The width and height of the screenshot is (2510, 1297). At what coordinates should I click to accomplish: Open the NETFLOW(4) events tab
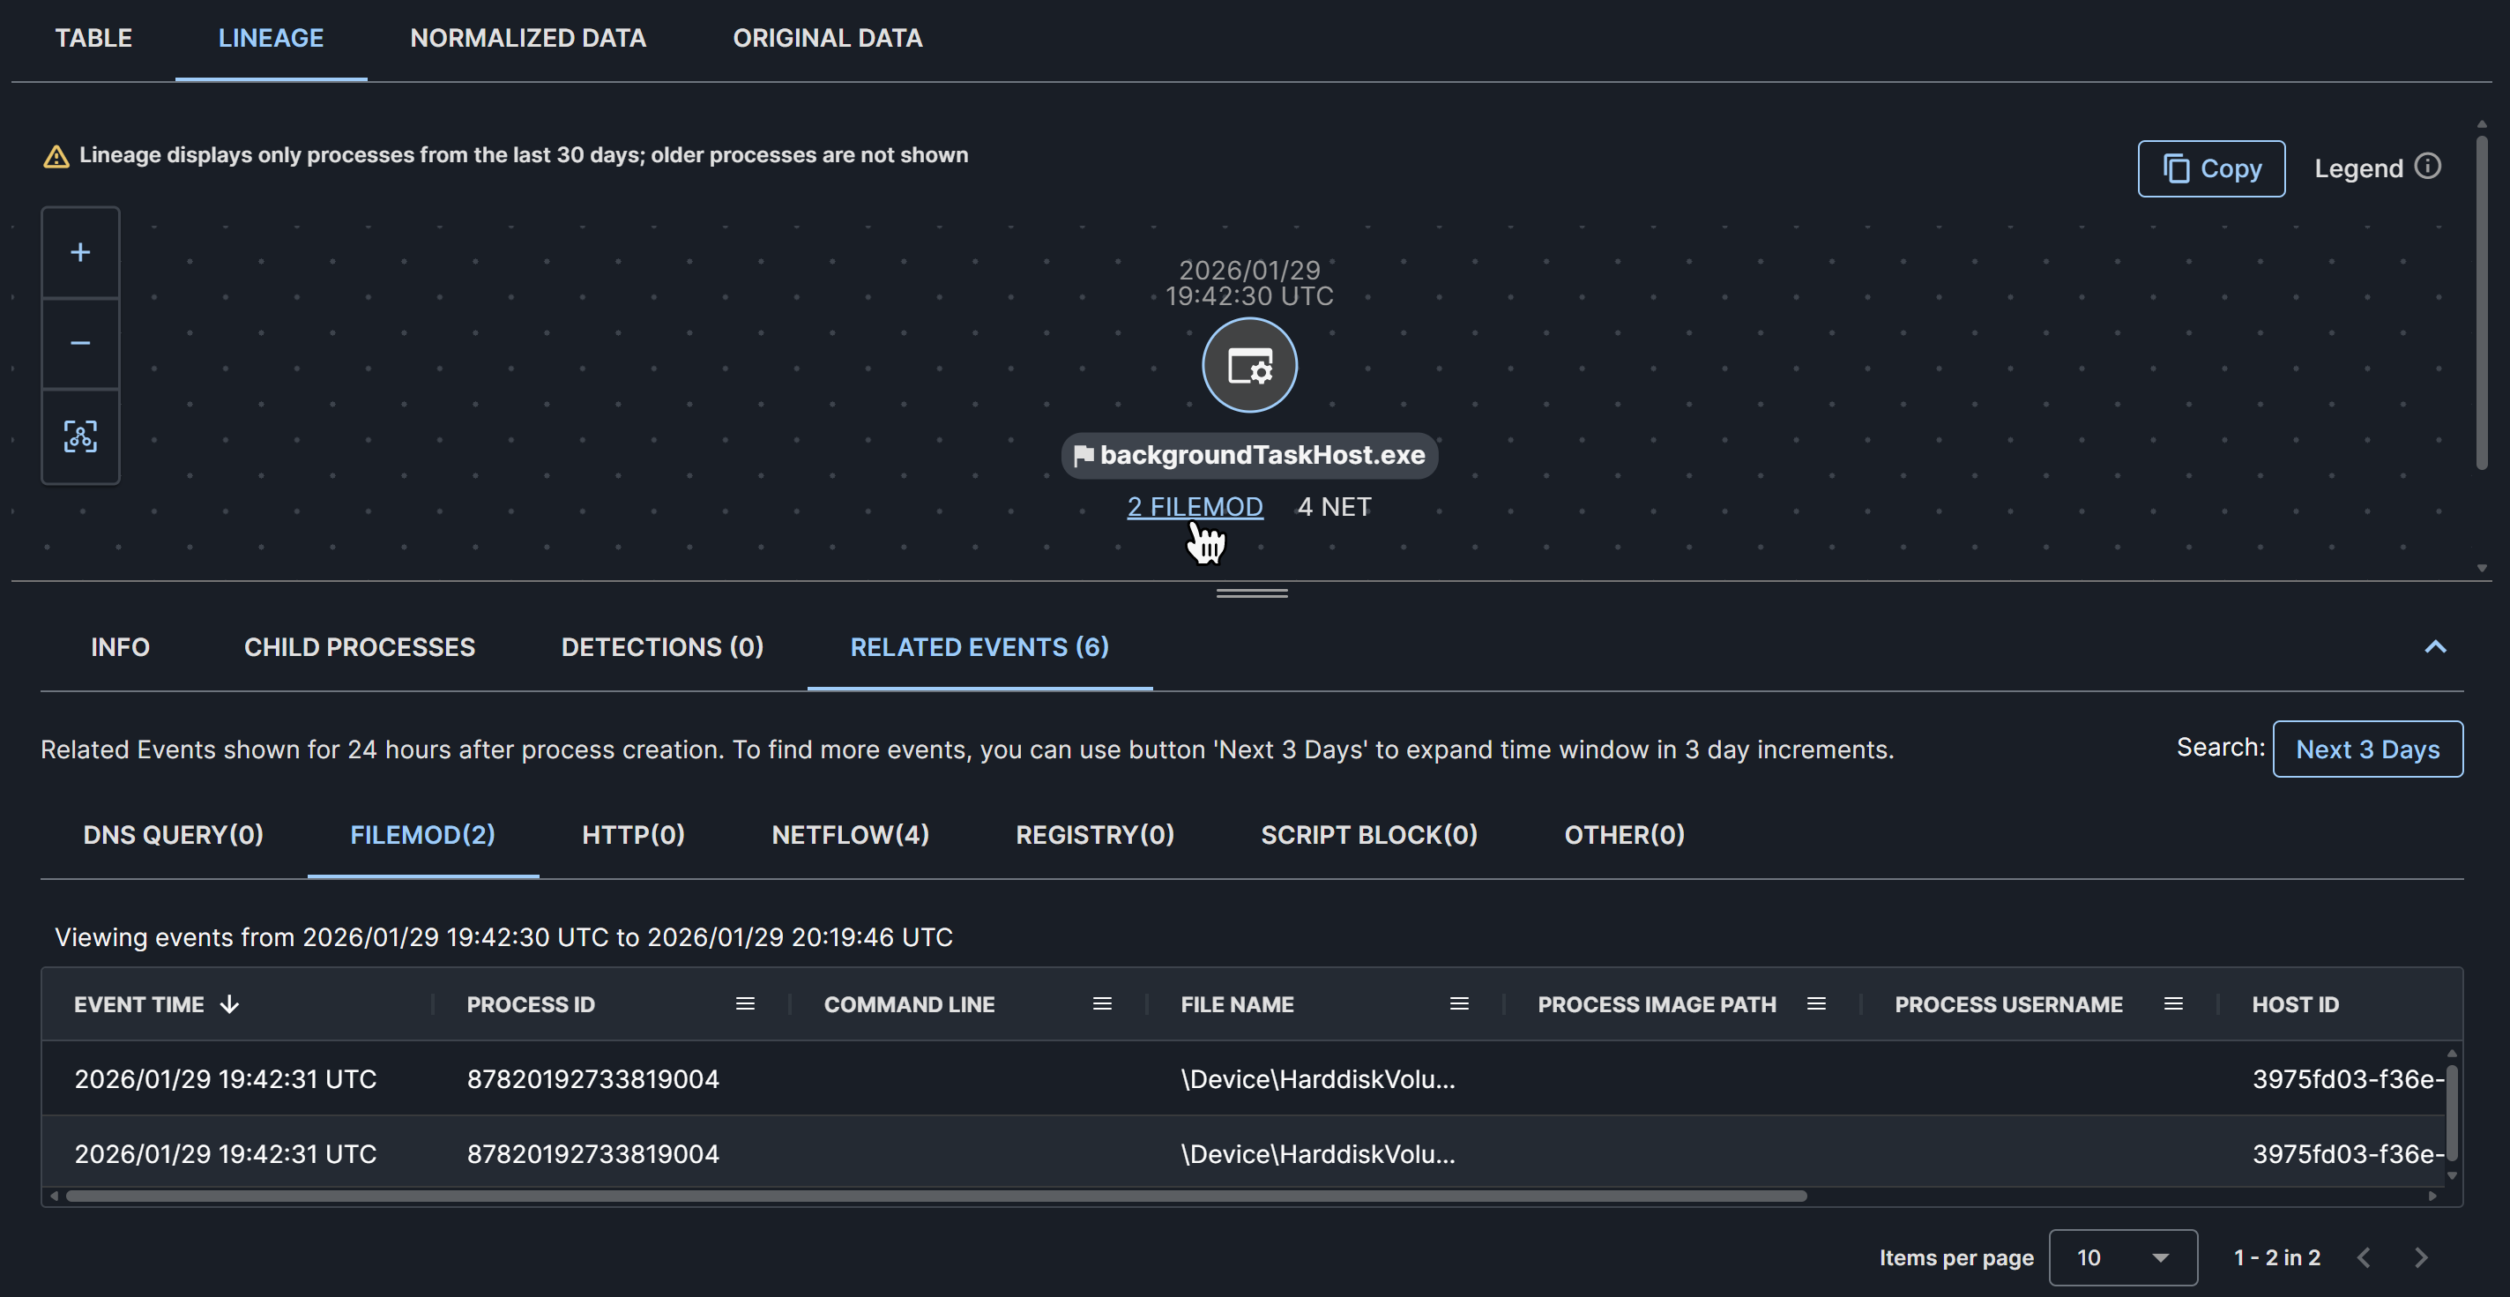(x=850, y=835)
